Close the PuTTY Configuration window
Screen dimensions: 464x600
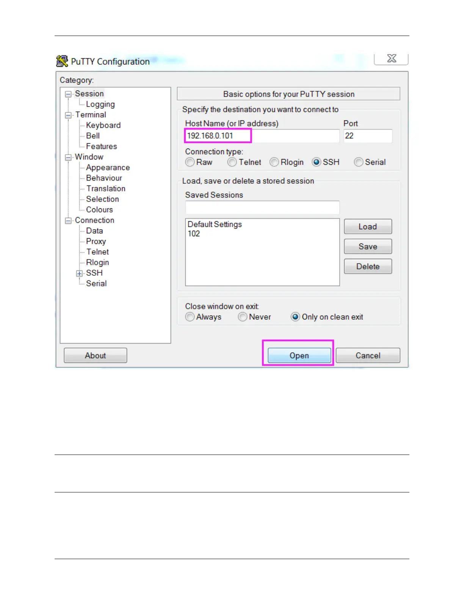[x=391, y=58]
